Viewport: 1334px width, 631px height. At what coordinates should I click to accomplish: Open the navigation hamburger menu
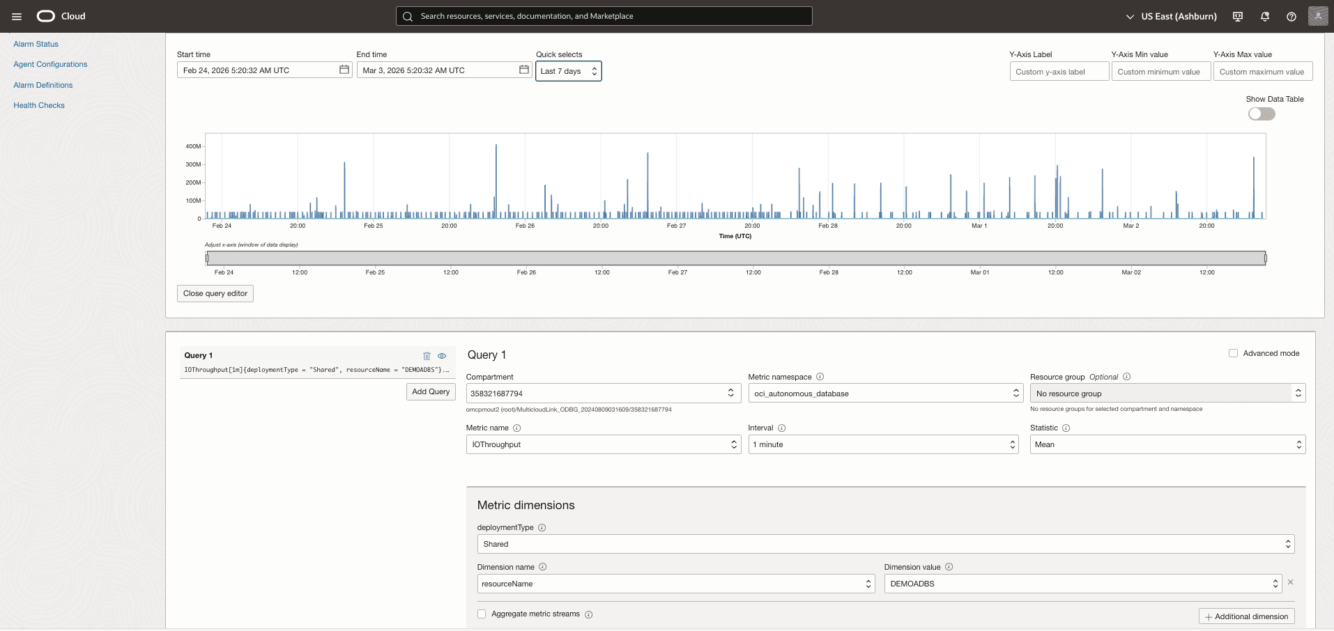point(17,16)
